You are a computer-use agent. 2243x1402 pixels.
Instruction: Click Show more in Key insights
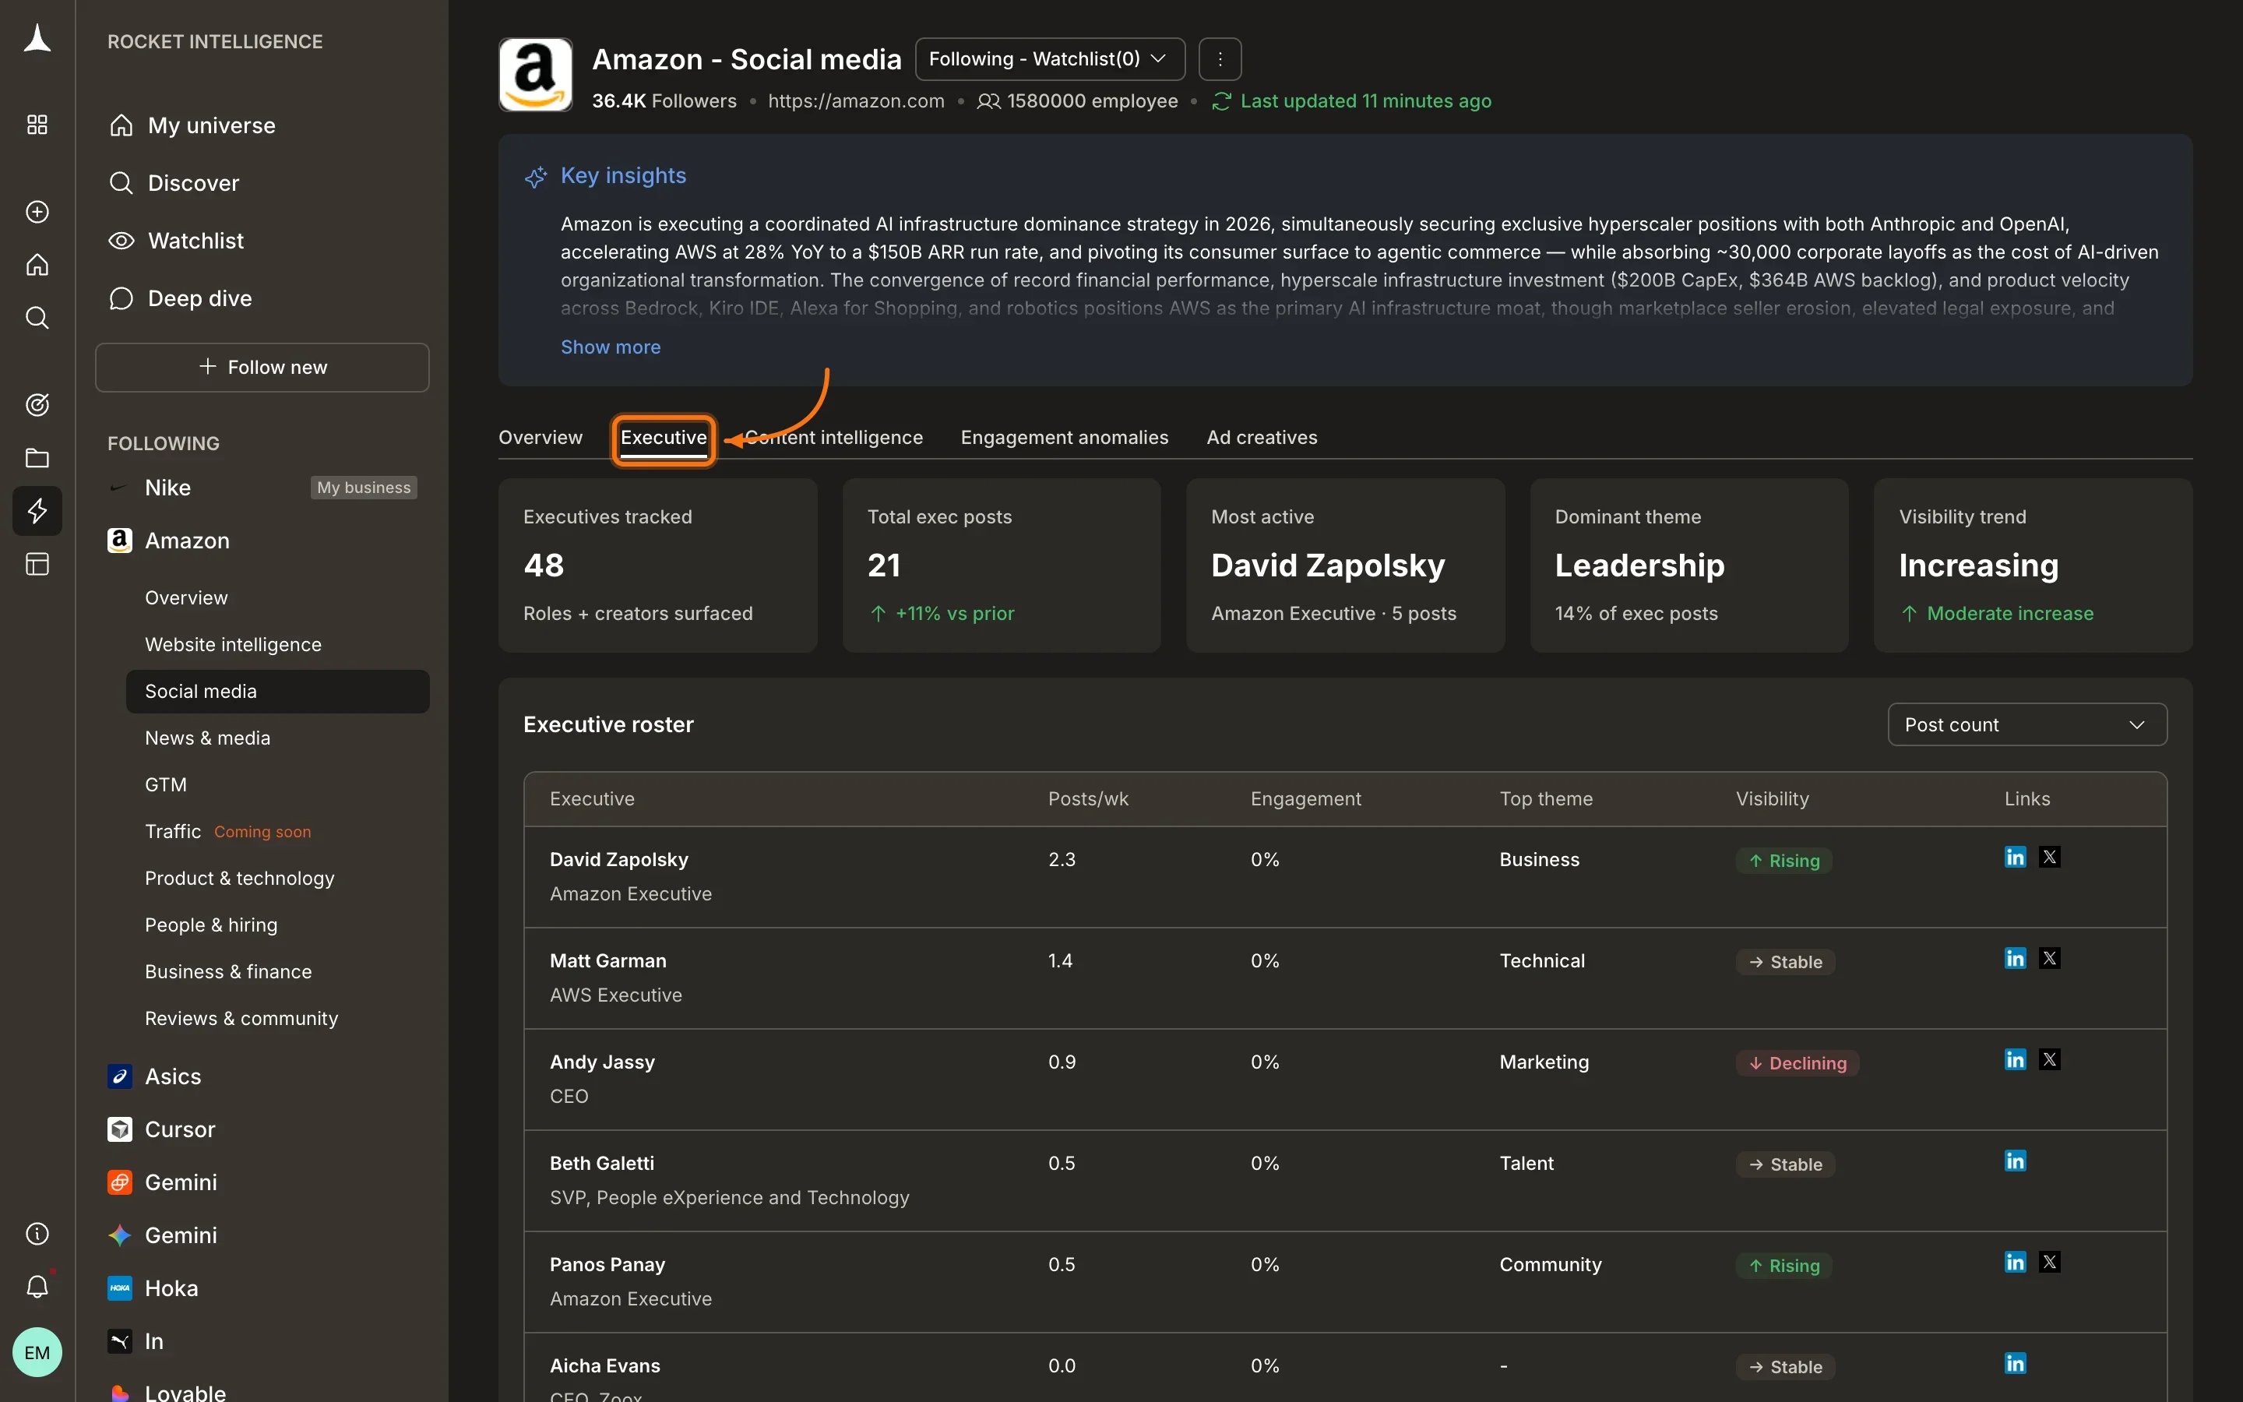click(611, 347)
